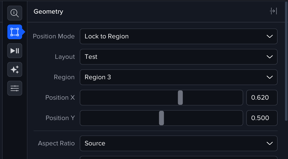Expand the Position Mode dropdown
The image size is (288, 159).
coord(179,36)
